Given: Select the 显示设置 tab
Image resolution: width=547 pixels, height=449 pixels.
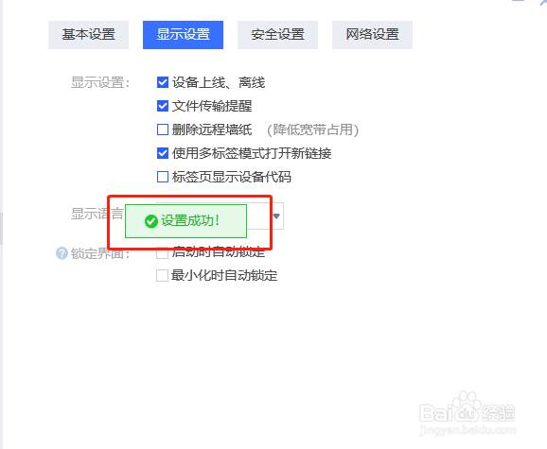Looking at the screenshot, I should (x=184, y=35).
